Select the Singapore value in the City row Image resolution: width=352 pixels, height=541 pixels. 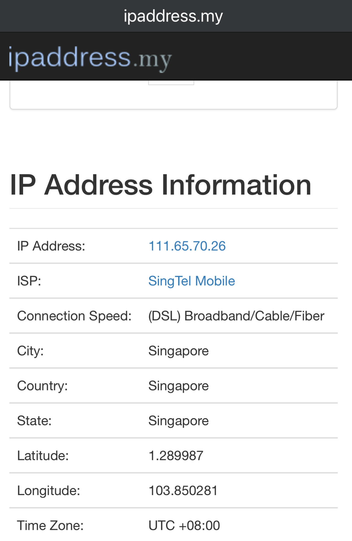(178, 351)
